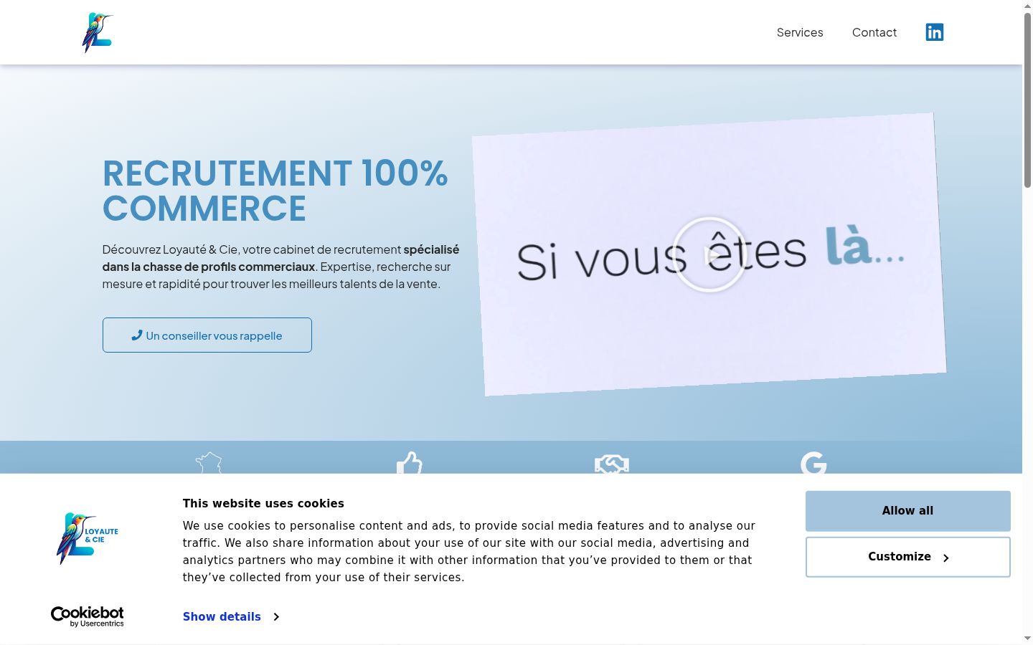Open the Cookiebot by Usercentrics logo
The image size is (1033, 645).
pos(88,616)
